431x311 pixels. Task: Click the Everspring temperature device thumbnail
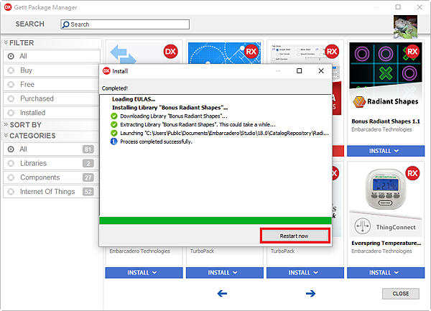[x=386, y=189]
